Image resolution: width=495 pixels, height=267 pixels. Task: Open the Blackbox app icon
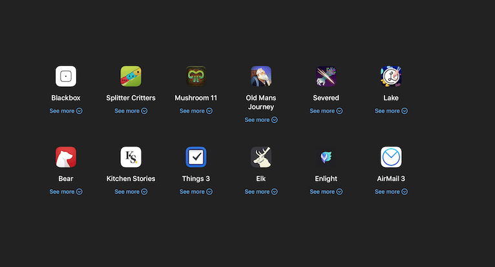(66, 76)
